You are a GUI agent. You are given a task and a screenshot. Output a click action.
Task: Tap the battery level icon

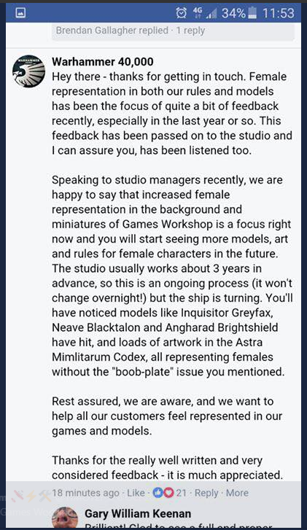(252, 13)
